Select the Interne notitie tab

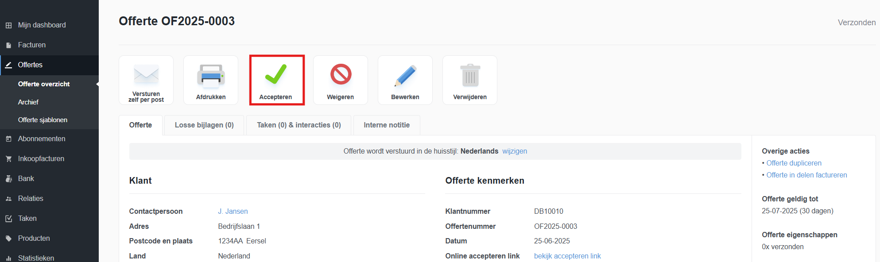pyautogui.click(x=386, y=125)
